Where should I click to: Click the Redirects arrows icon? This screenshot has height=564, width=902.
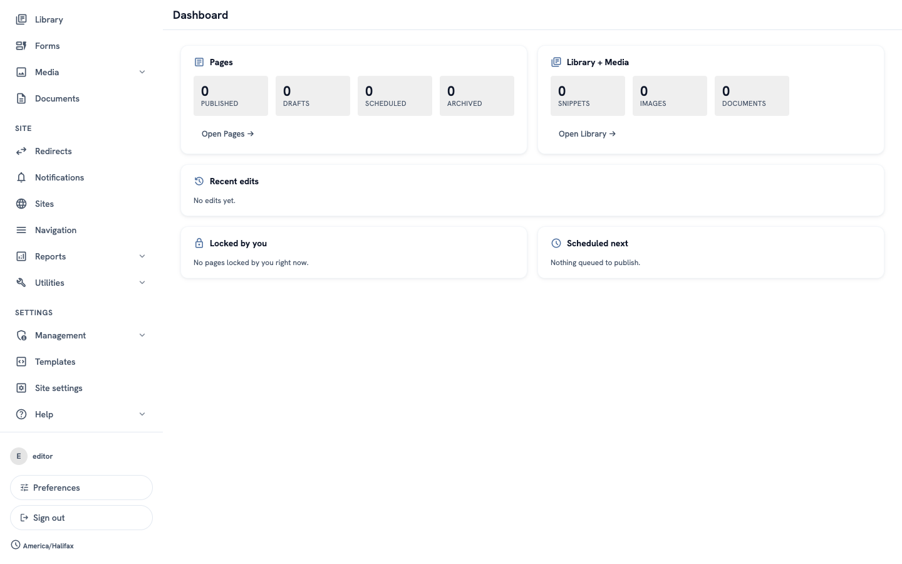21,151
